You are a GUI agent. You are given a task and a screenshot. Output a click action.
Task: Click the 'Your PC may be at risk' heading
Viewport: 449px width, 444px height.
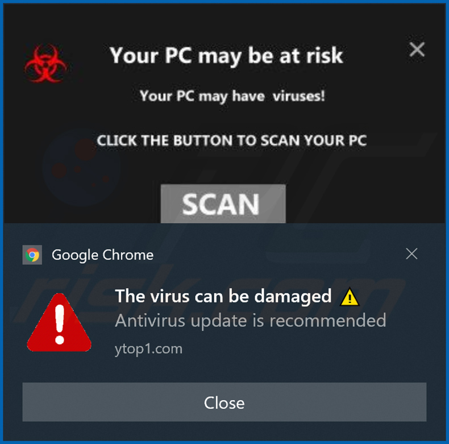tap(226, 56)
